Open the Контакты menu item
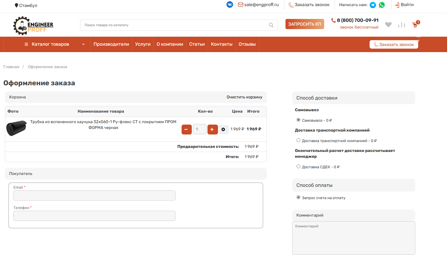The height and width of the screenshot is (255, 447). pyautogui.click(x=222, y=44)
